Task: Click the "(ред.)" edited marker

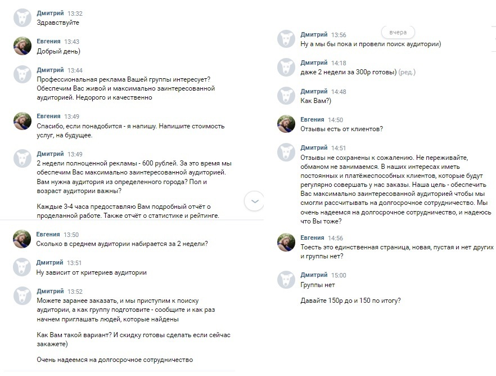Action: pyautogui.click(x=407, y=73)
